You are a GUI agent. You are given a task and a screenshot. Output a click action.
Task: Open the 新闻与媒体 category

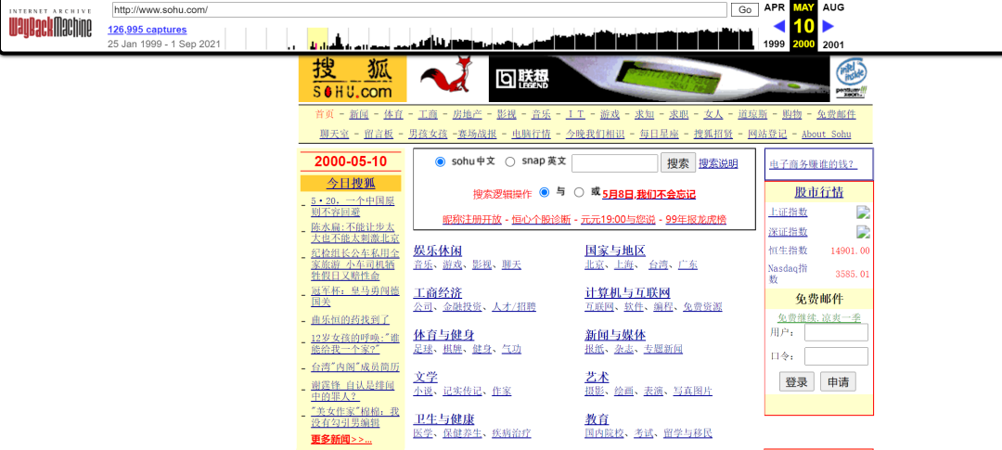[615, 335]
